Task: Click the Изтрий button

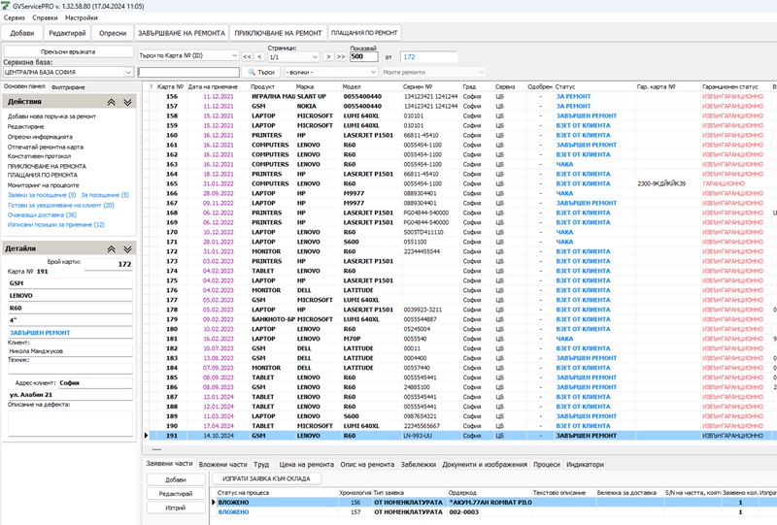Action: (176, 509)
